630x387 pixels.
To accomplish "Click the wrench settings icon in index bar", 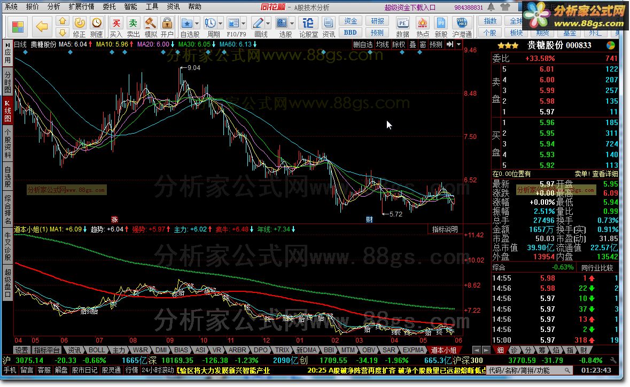I will click(613, 360).
